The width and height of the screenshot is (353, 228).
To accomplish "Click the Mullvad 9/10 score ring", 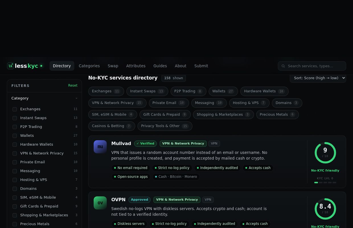I will click(x=325, y=153).
